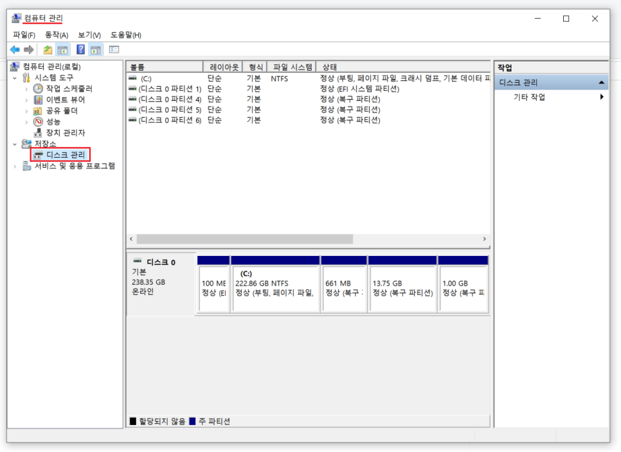Click 기타 작업 in actions pane
The height and width of the screenshot is (452, 621).
pyautogui.click(x=529, y=96)
